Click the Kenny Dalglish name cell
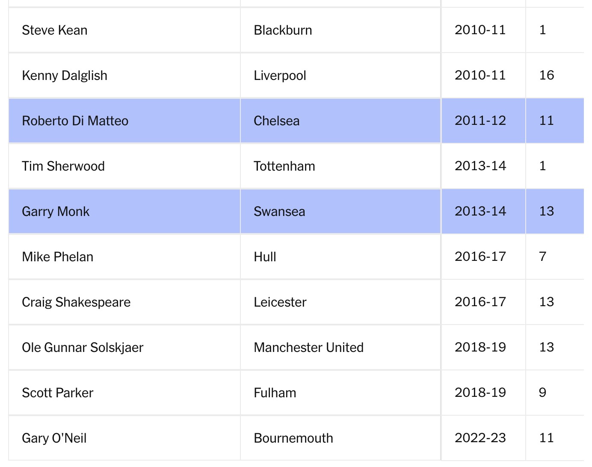The image size is (592, 467). (65, 76)
